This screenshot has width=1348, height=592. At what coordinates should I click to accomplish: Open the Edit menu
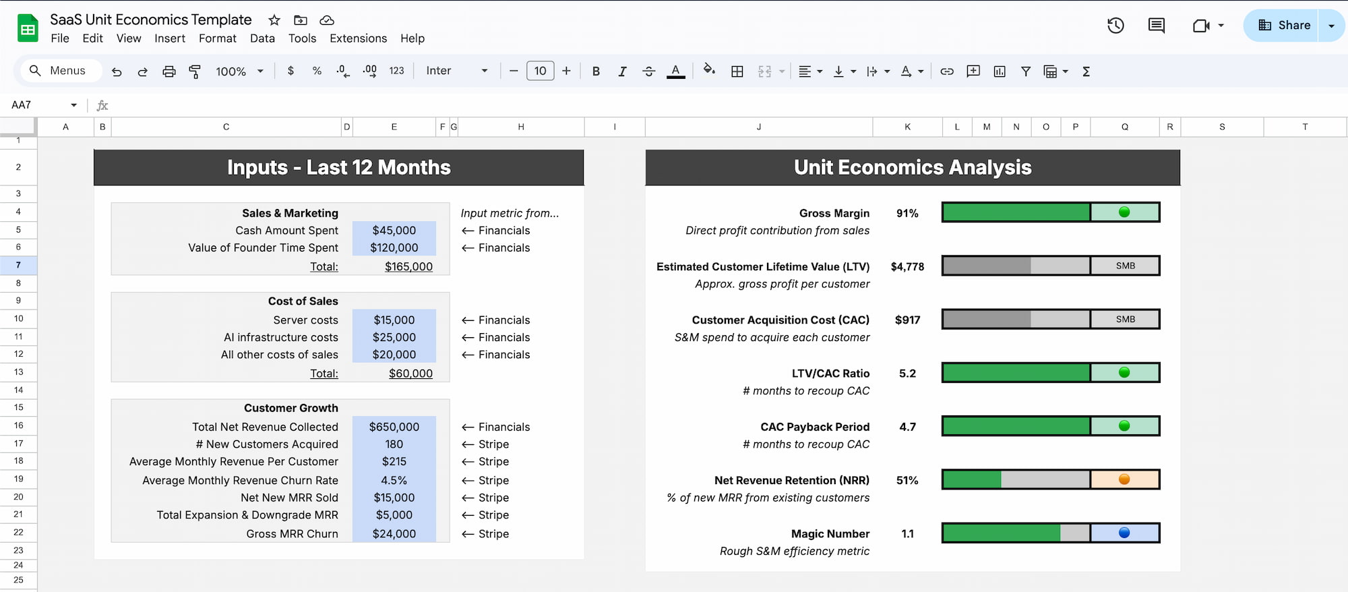(92, 38)
